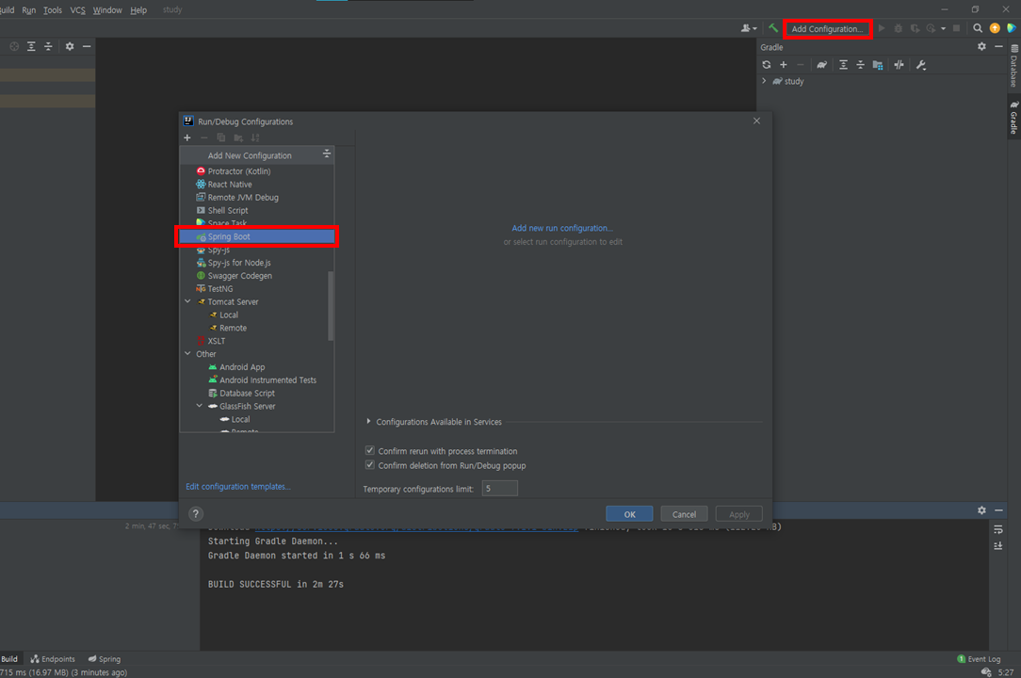Screen dimensions: 1021x678
Task: Open the Tools menu
Action: (53, 9)
